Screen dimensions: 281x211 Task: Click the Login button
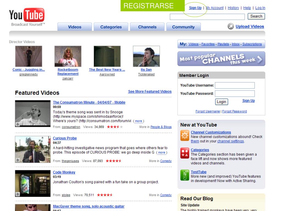(x=221, y=102)
